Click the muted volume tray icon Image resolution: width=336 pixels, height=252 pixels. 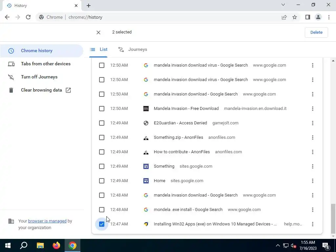pos(294,245)
